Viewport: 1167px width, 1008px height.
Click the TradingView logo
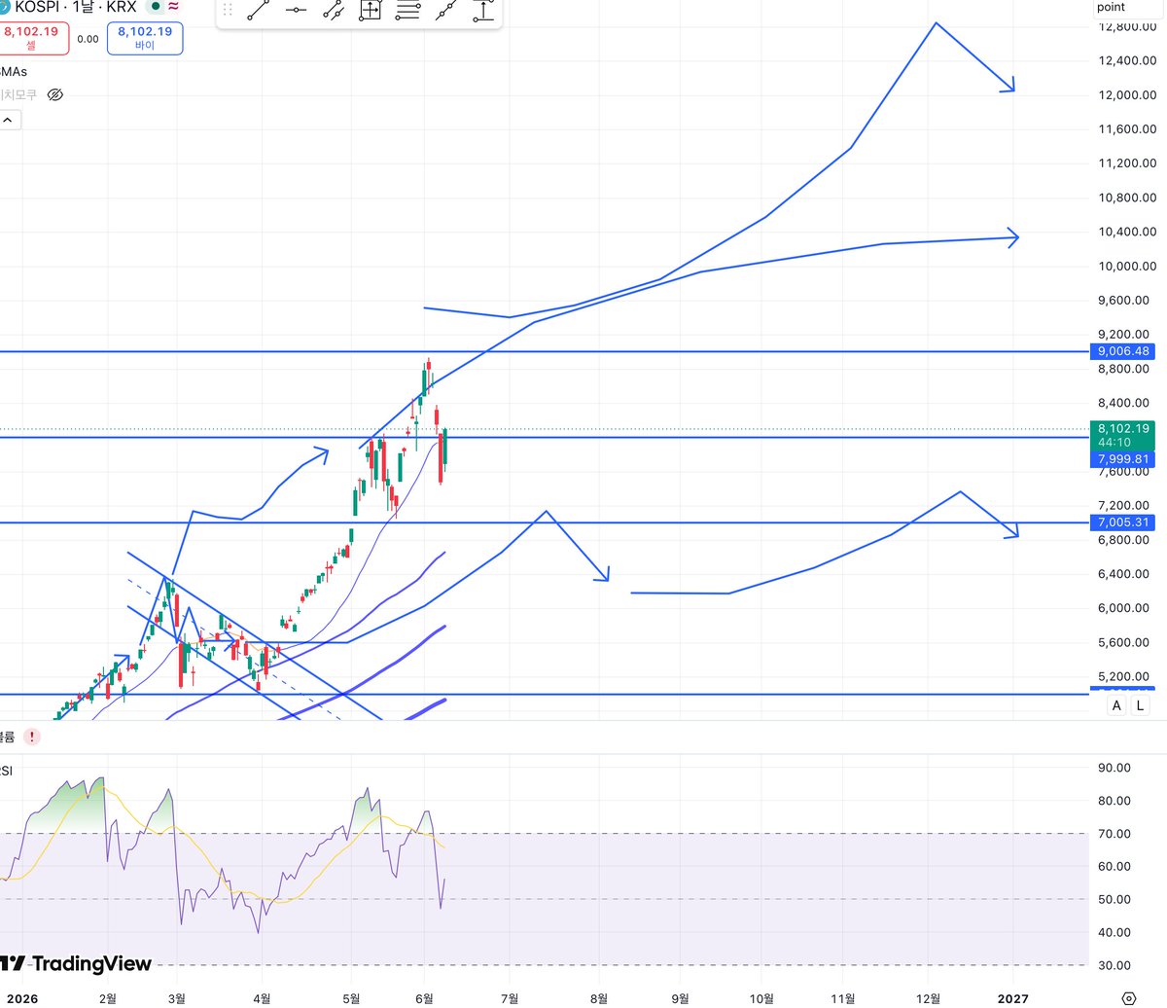tap(76, 964)
